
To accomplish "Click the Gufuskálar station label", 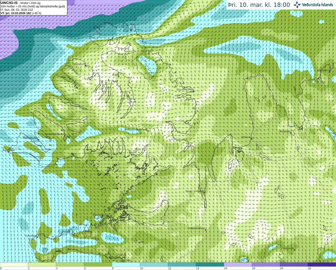I will pos(31,235).
